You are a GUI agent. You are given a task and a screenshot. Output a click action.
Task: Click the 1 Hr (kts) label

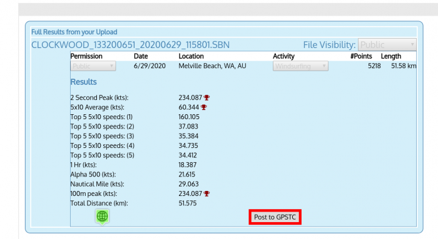(x=83, y=165)
